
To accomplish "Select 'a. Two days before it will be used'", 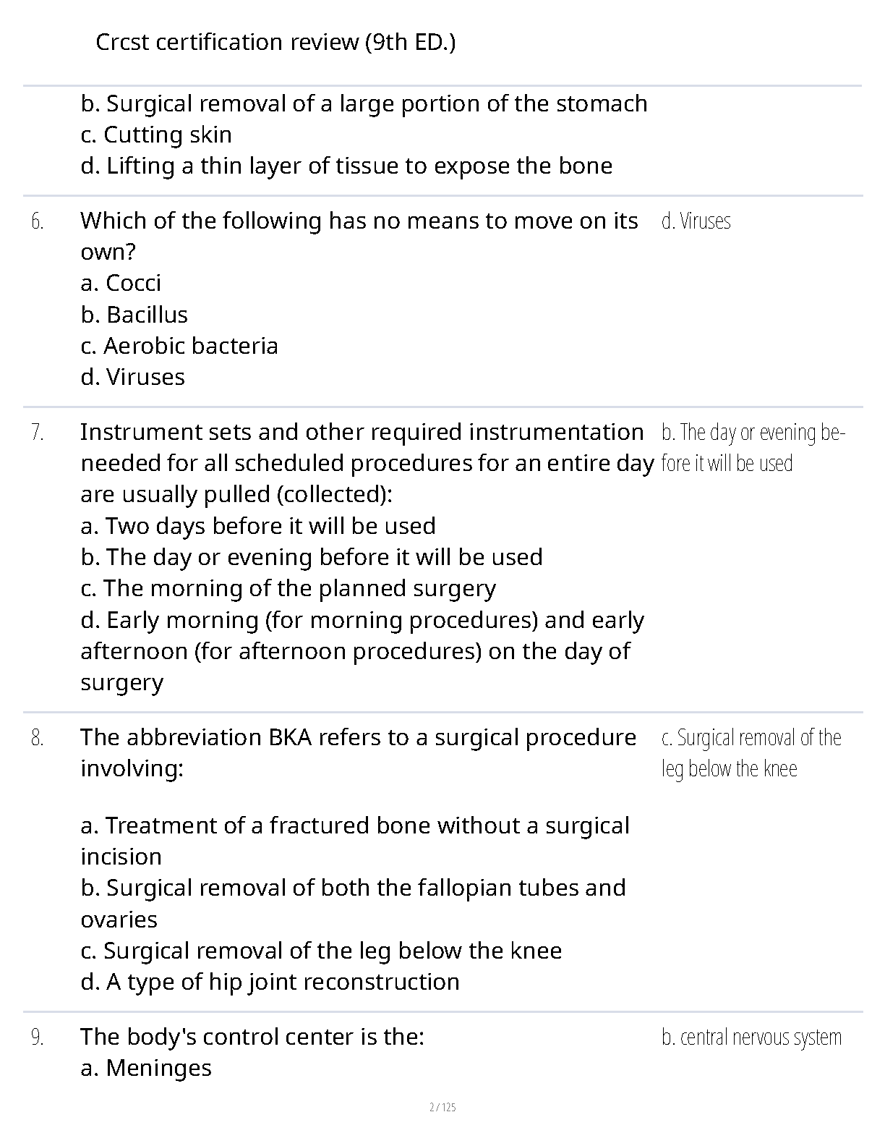I will [x=258, y=526].
